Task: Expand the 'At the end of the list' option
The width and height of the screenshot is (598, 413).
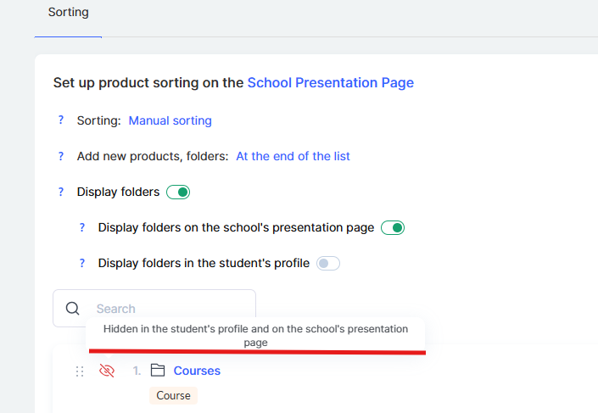Action: (x=293, y=156)
